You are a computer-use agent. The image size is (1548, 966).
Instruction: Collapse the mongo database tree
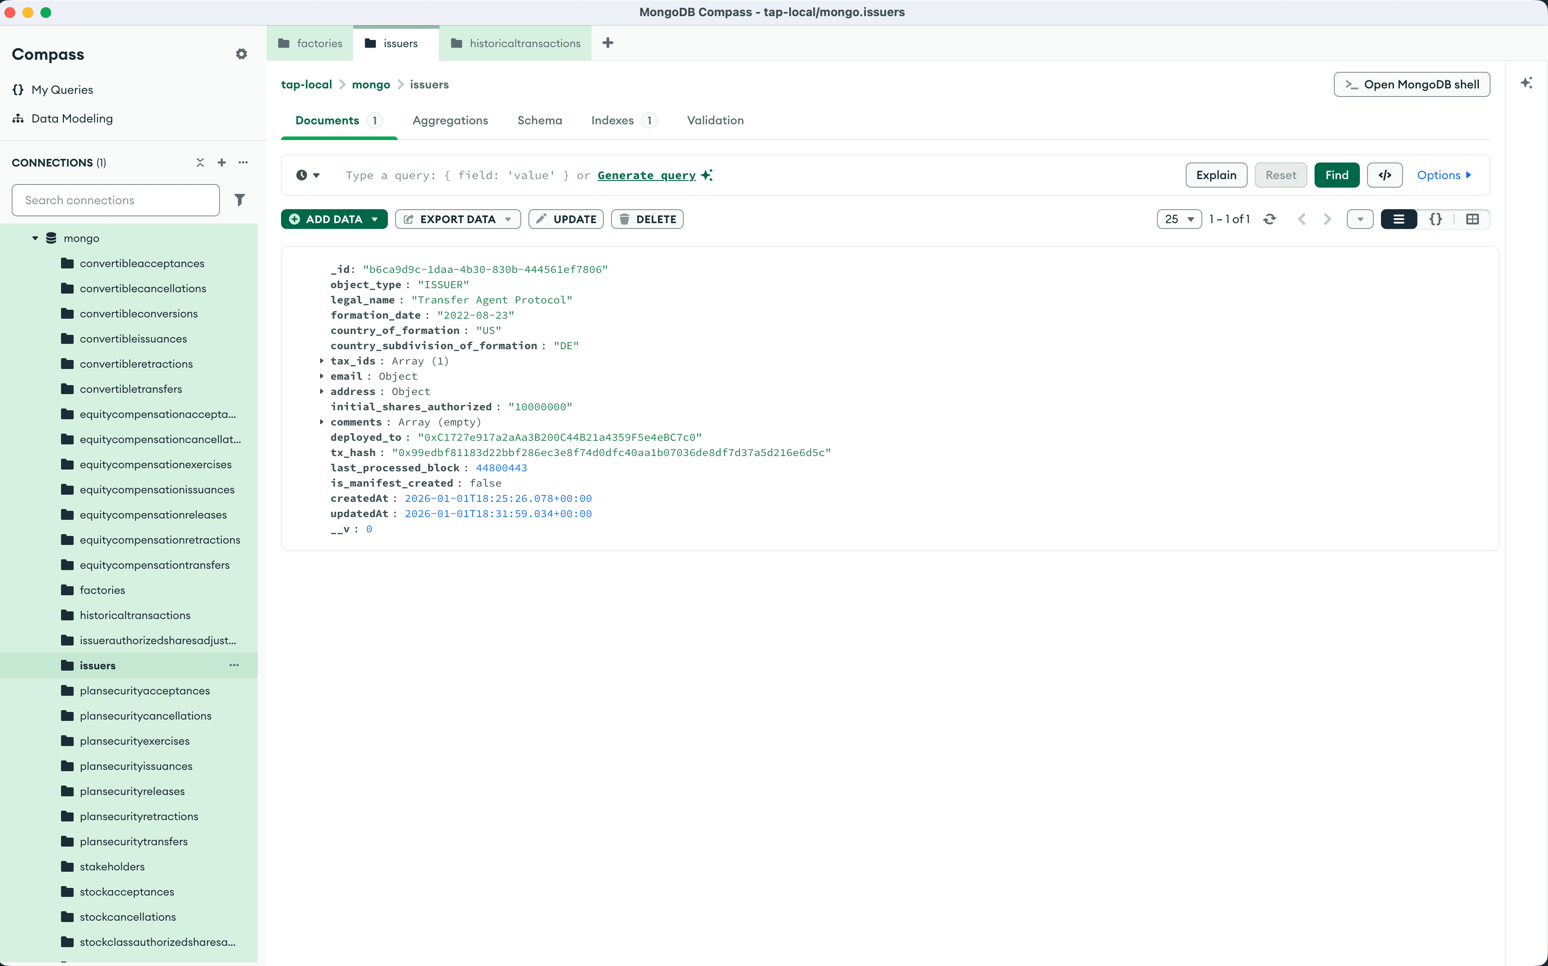(x=35, y=238)
